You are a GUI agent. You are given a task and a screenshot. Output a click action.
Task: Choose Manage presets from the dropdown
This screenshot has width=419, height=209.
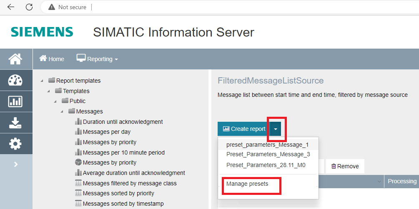(x=247, y=184)
